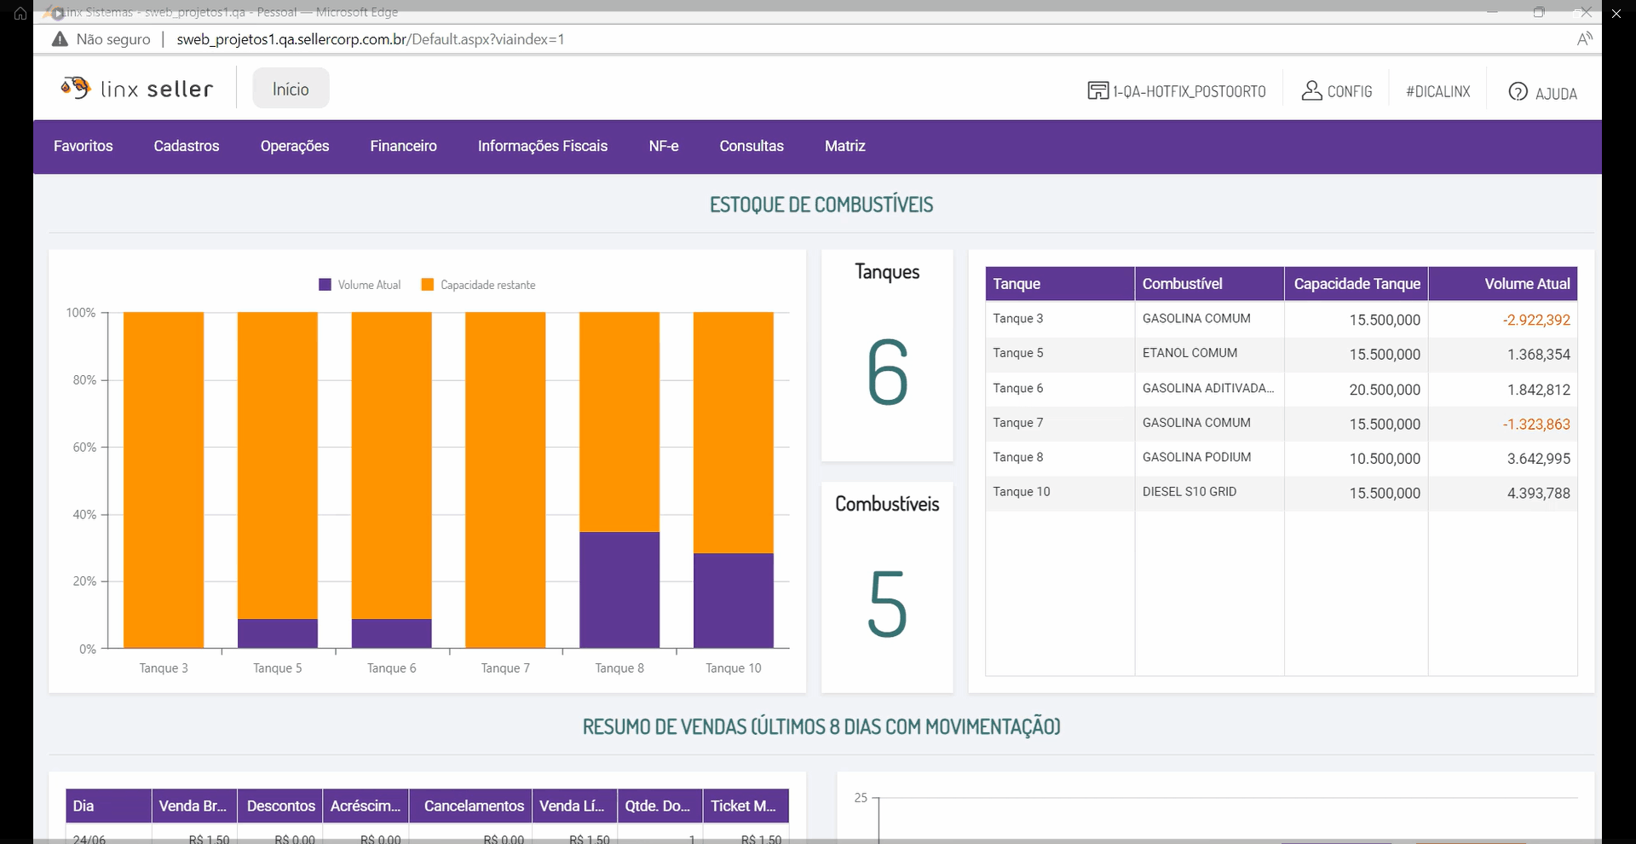1636x844 pixels.
Task: Open the Informações Fiscais menu
Action: pyautogui.click(x=542, y=146)
